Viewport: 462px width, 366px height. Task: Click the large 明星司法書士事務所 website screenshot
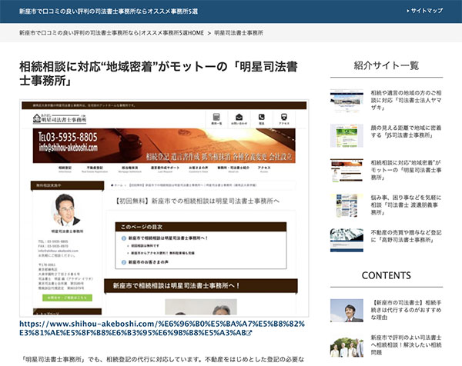click(164, 208)
